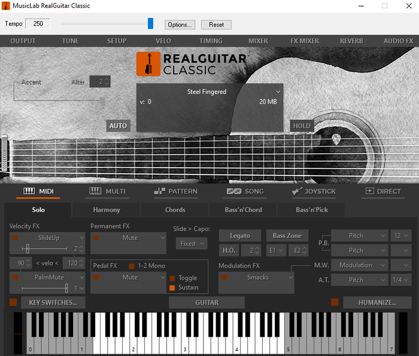Toggle the AUTO button

(x=119, y=126)
